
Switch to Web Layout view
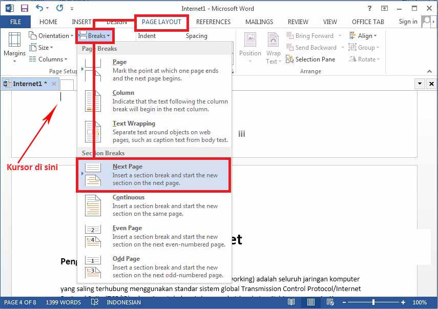(330, 302)
